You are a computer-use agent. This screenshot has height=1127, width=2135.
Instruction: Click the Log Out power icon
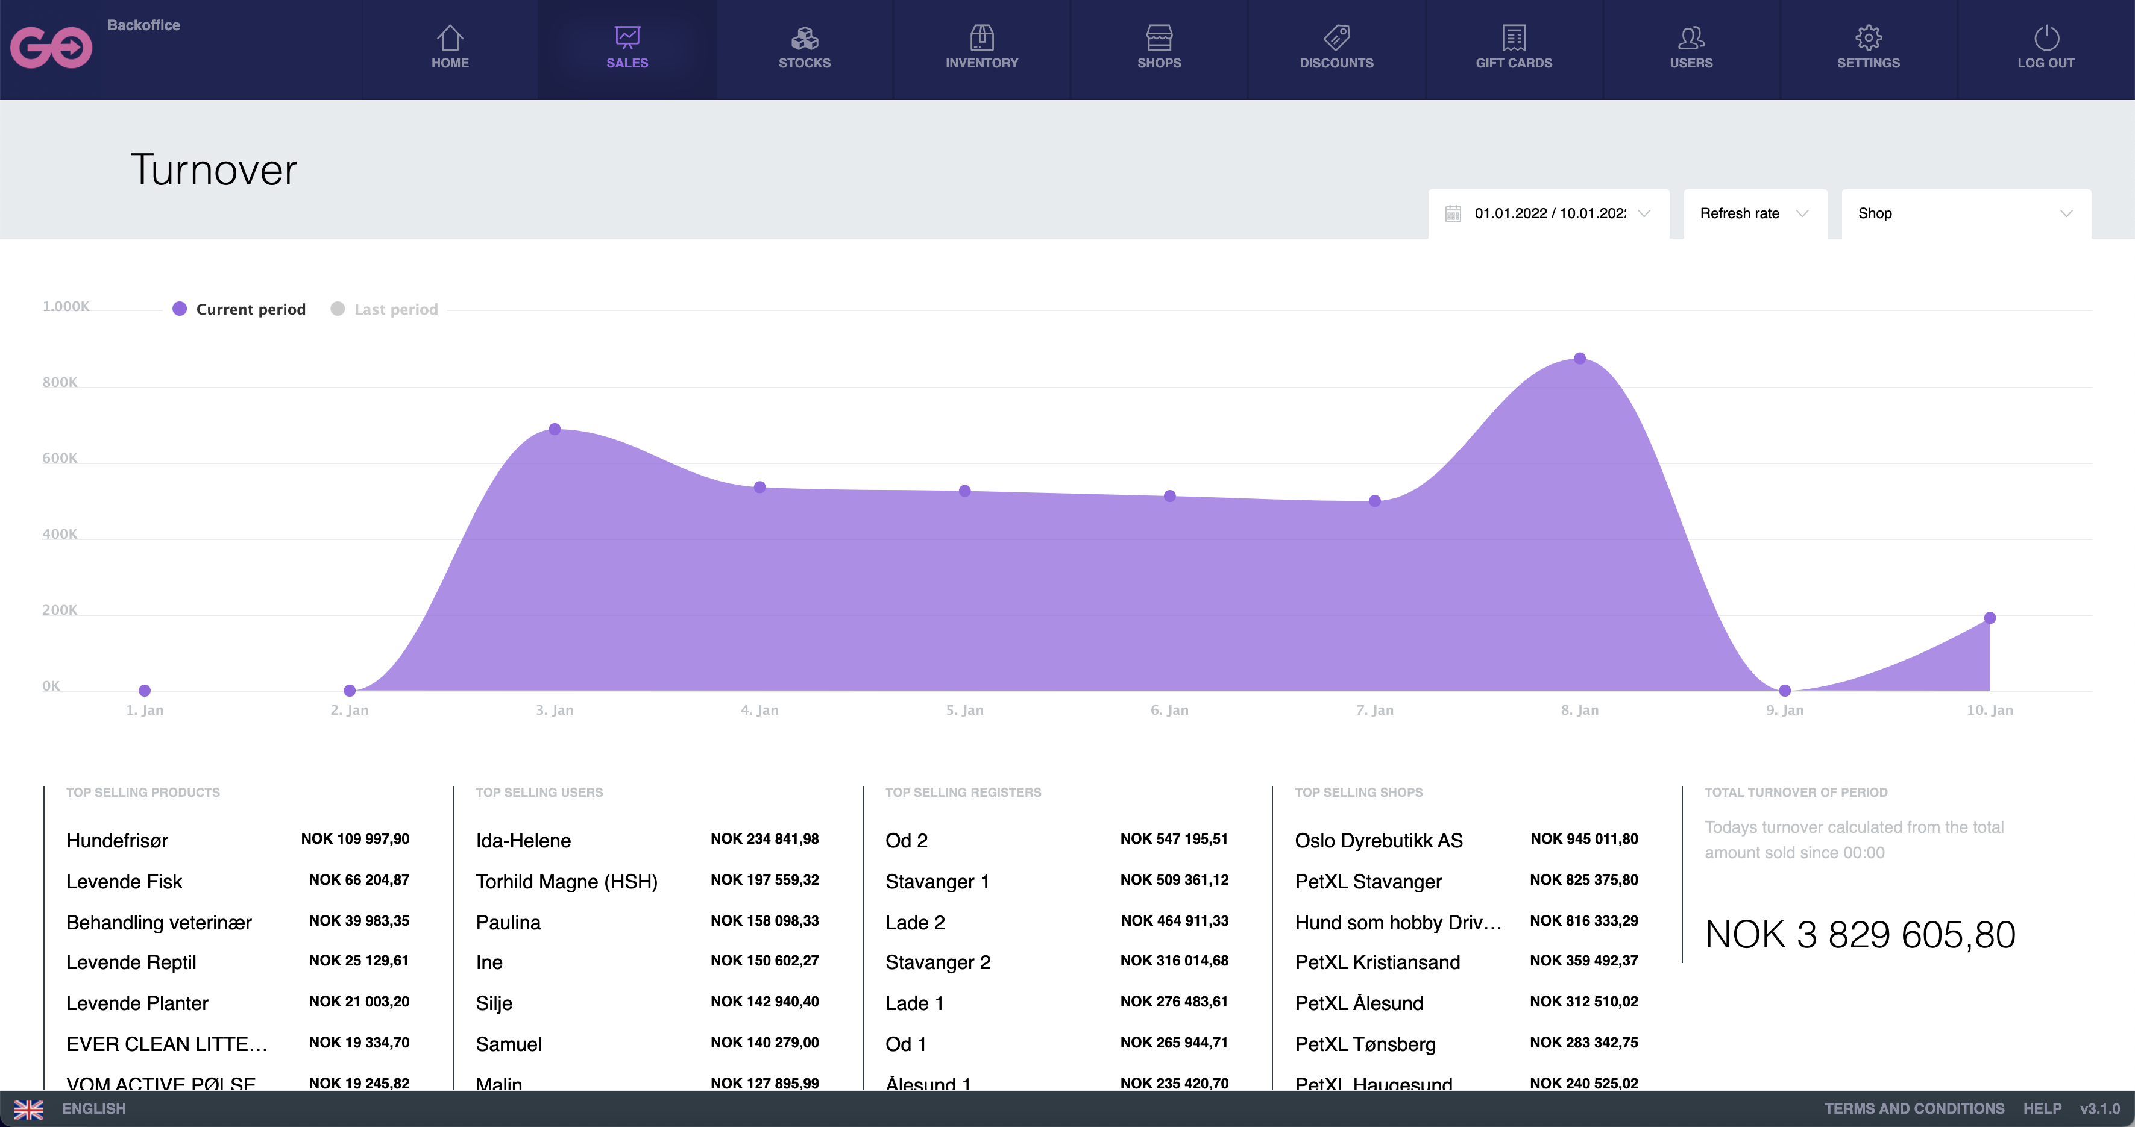(x=2046, y=38)
